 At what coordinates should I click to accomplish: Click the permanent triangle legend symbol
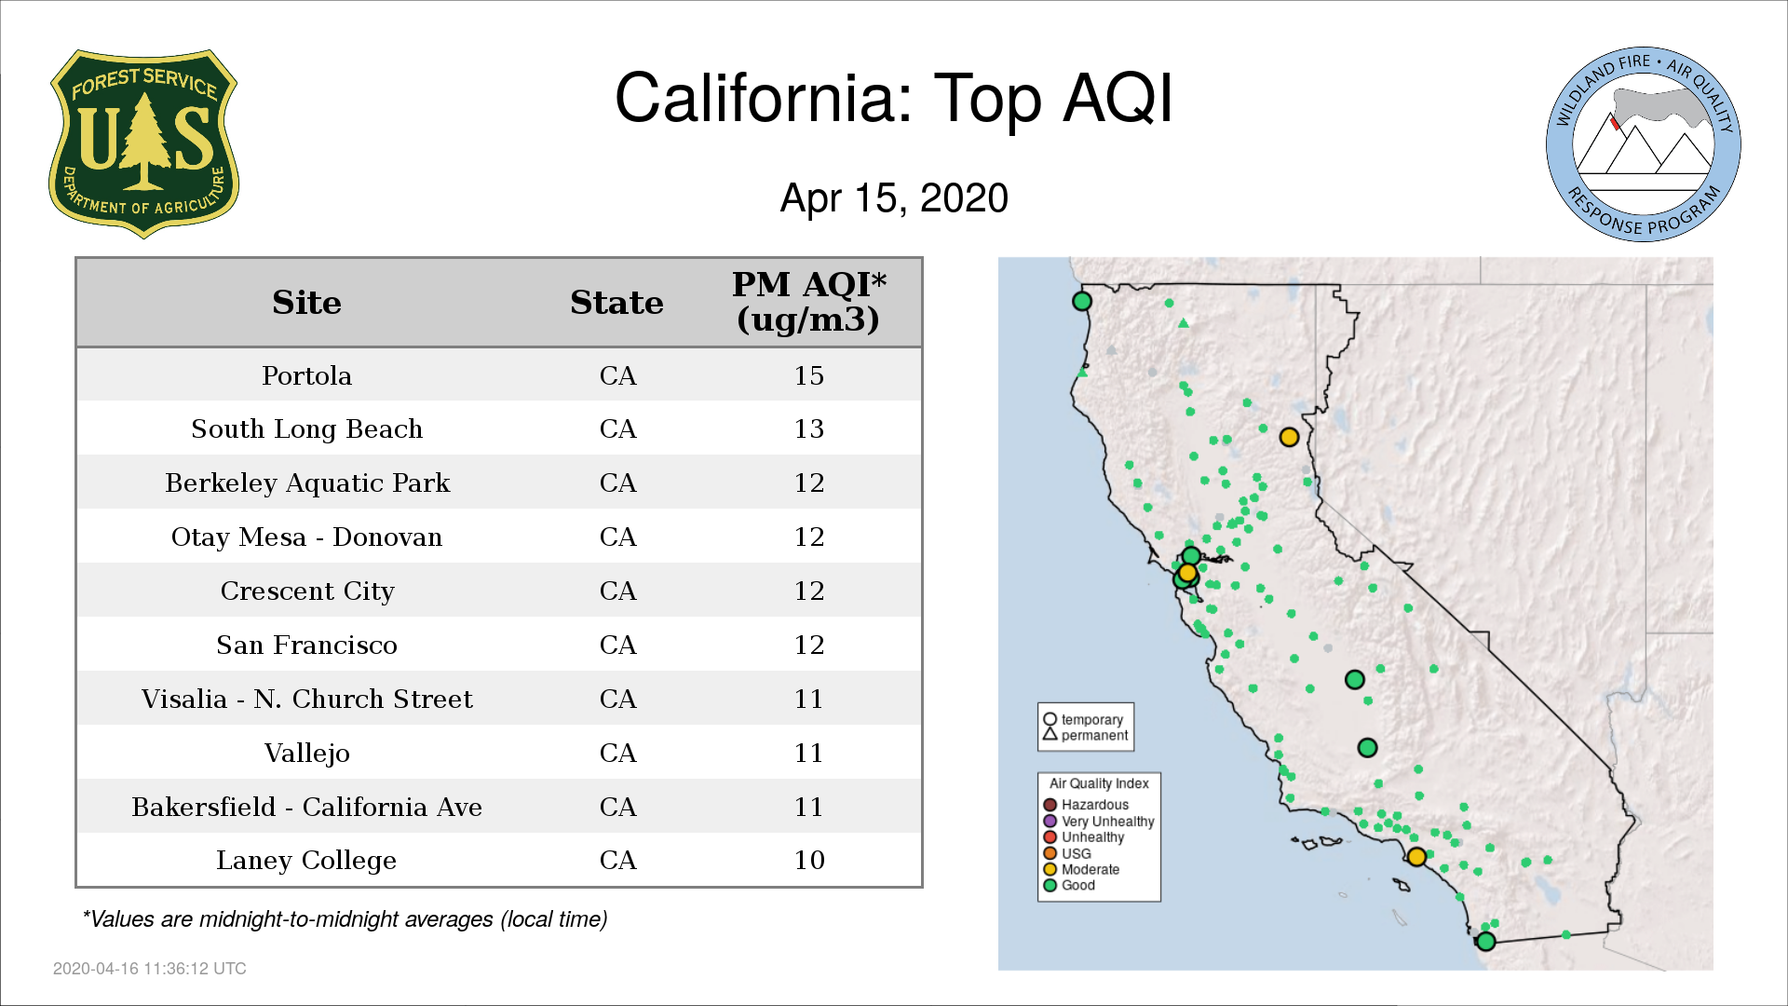coord(1050,734)
